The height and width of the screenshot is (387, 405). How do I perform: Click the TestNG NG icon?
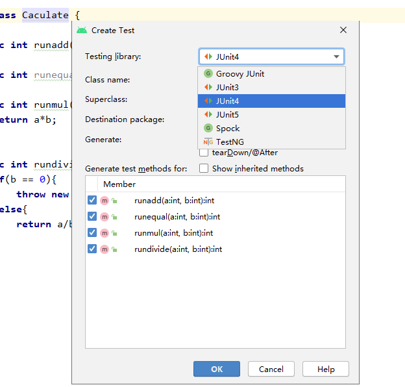click(208, 142)
